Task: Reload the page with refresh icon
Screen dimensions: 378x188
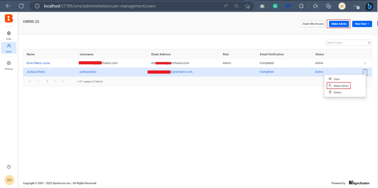Action: click(21, 6)
